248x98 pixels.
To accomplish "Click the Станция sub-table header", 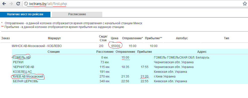I will (53, 52).
